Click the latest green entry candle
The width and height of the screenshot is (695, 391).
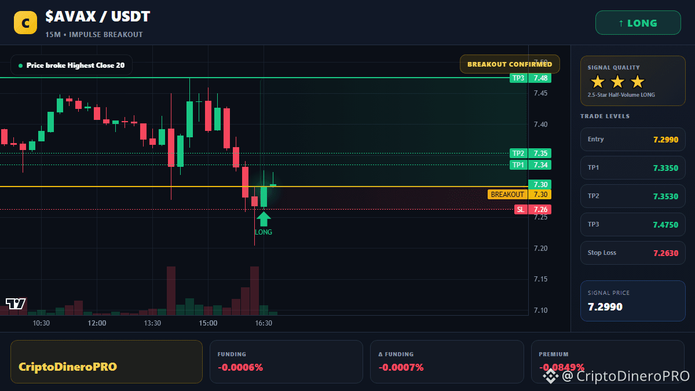coord(264,196)
